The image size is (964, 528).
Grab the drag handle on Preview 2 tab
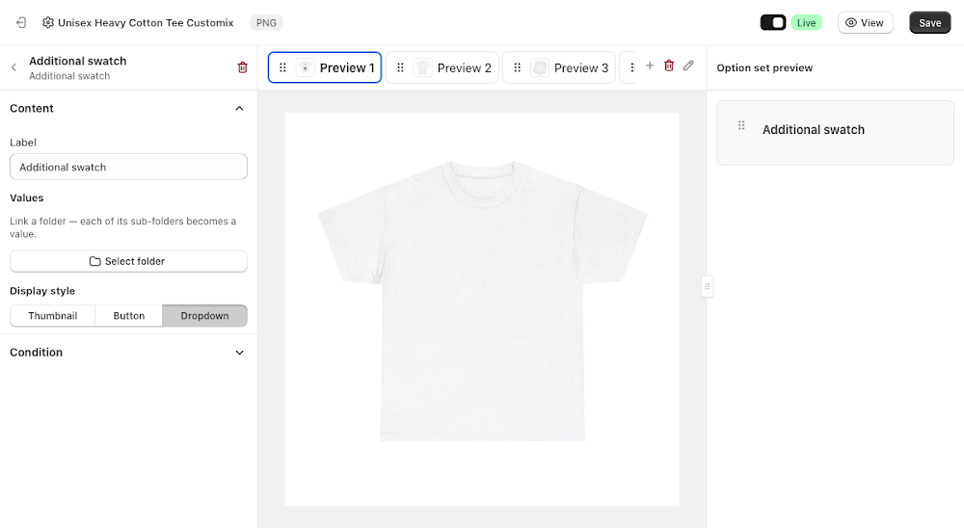[400, 67]
